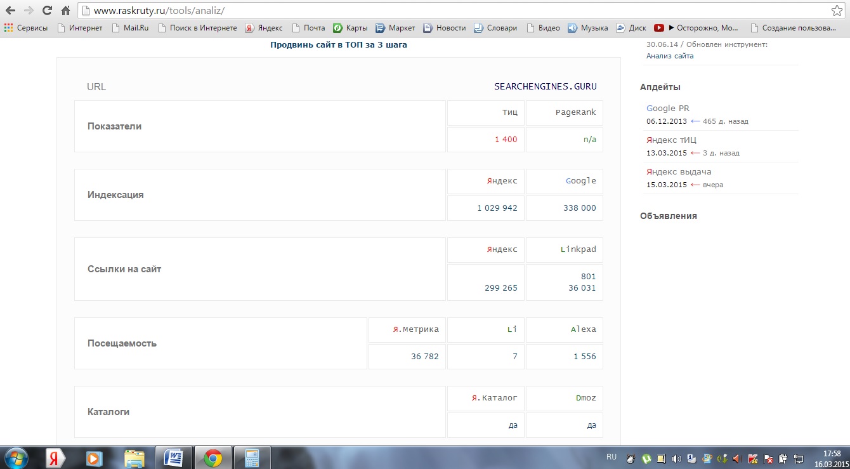The height and width of the screenshot is (469, 850).
Task: Click the Kaspersky warning tray icon
Action: [752, 458]
